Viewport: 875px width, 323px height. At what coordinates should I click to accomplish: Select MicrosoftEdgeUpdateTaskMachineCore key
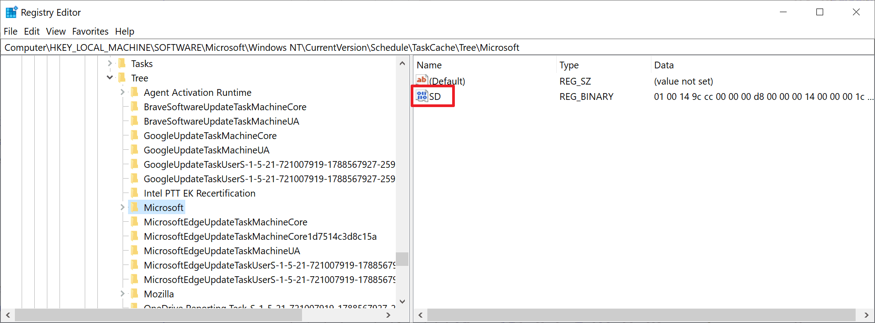coord(225,222)
